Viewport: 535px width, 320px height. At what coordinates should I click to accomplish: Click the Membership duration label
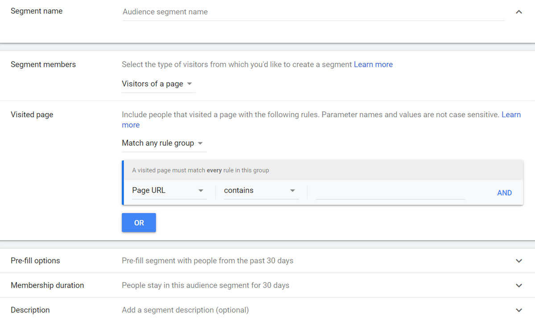[47, 285]
